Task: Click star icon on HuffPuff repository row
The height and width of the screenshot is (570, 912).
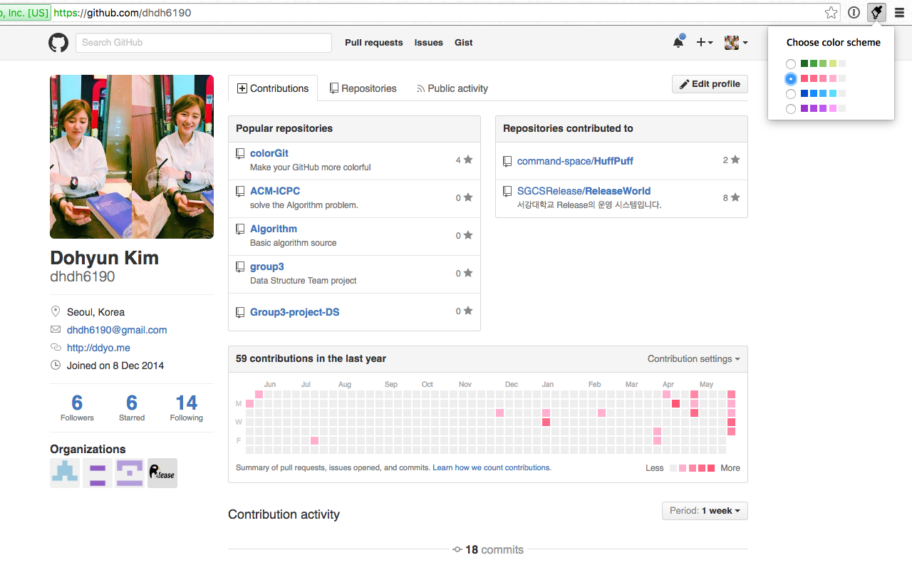Action: [x=735, y=160]
